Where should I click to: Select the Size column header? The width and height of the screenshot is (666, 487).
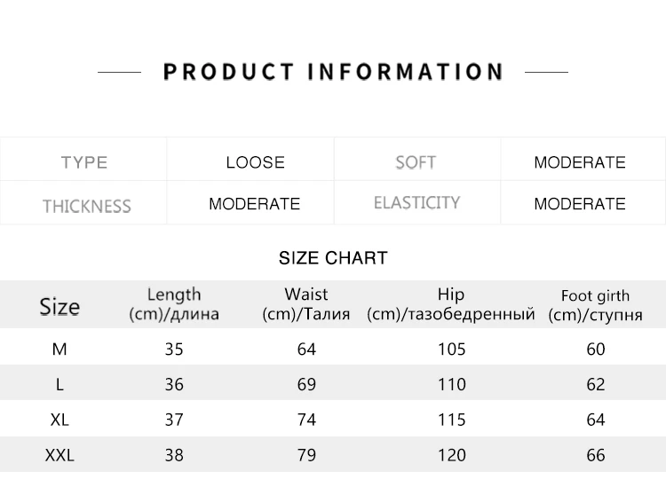click(x=59, y=306)
